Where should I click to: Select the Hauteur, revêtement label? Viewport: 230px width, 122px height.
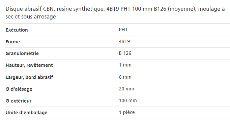[x=29, y=65]
